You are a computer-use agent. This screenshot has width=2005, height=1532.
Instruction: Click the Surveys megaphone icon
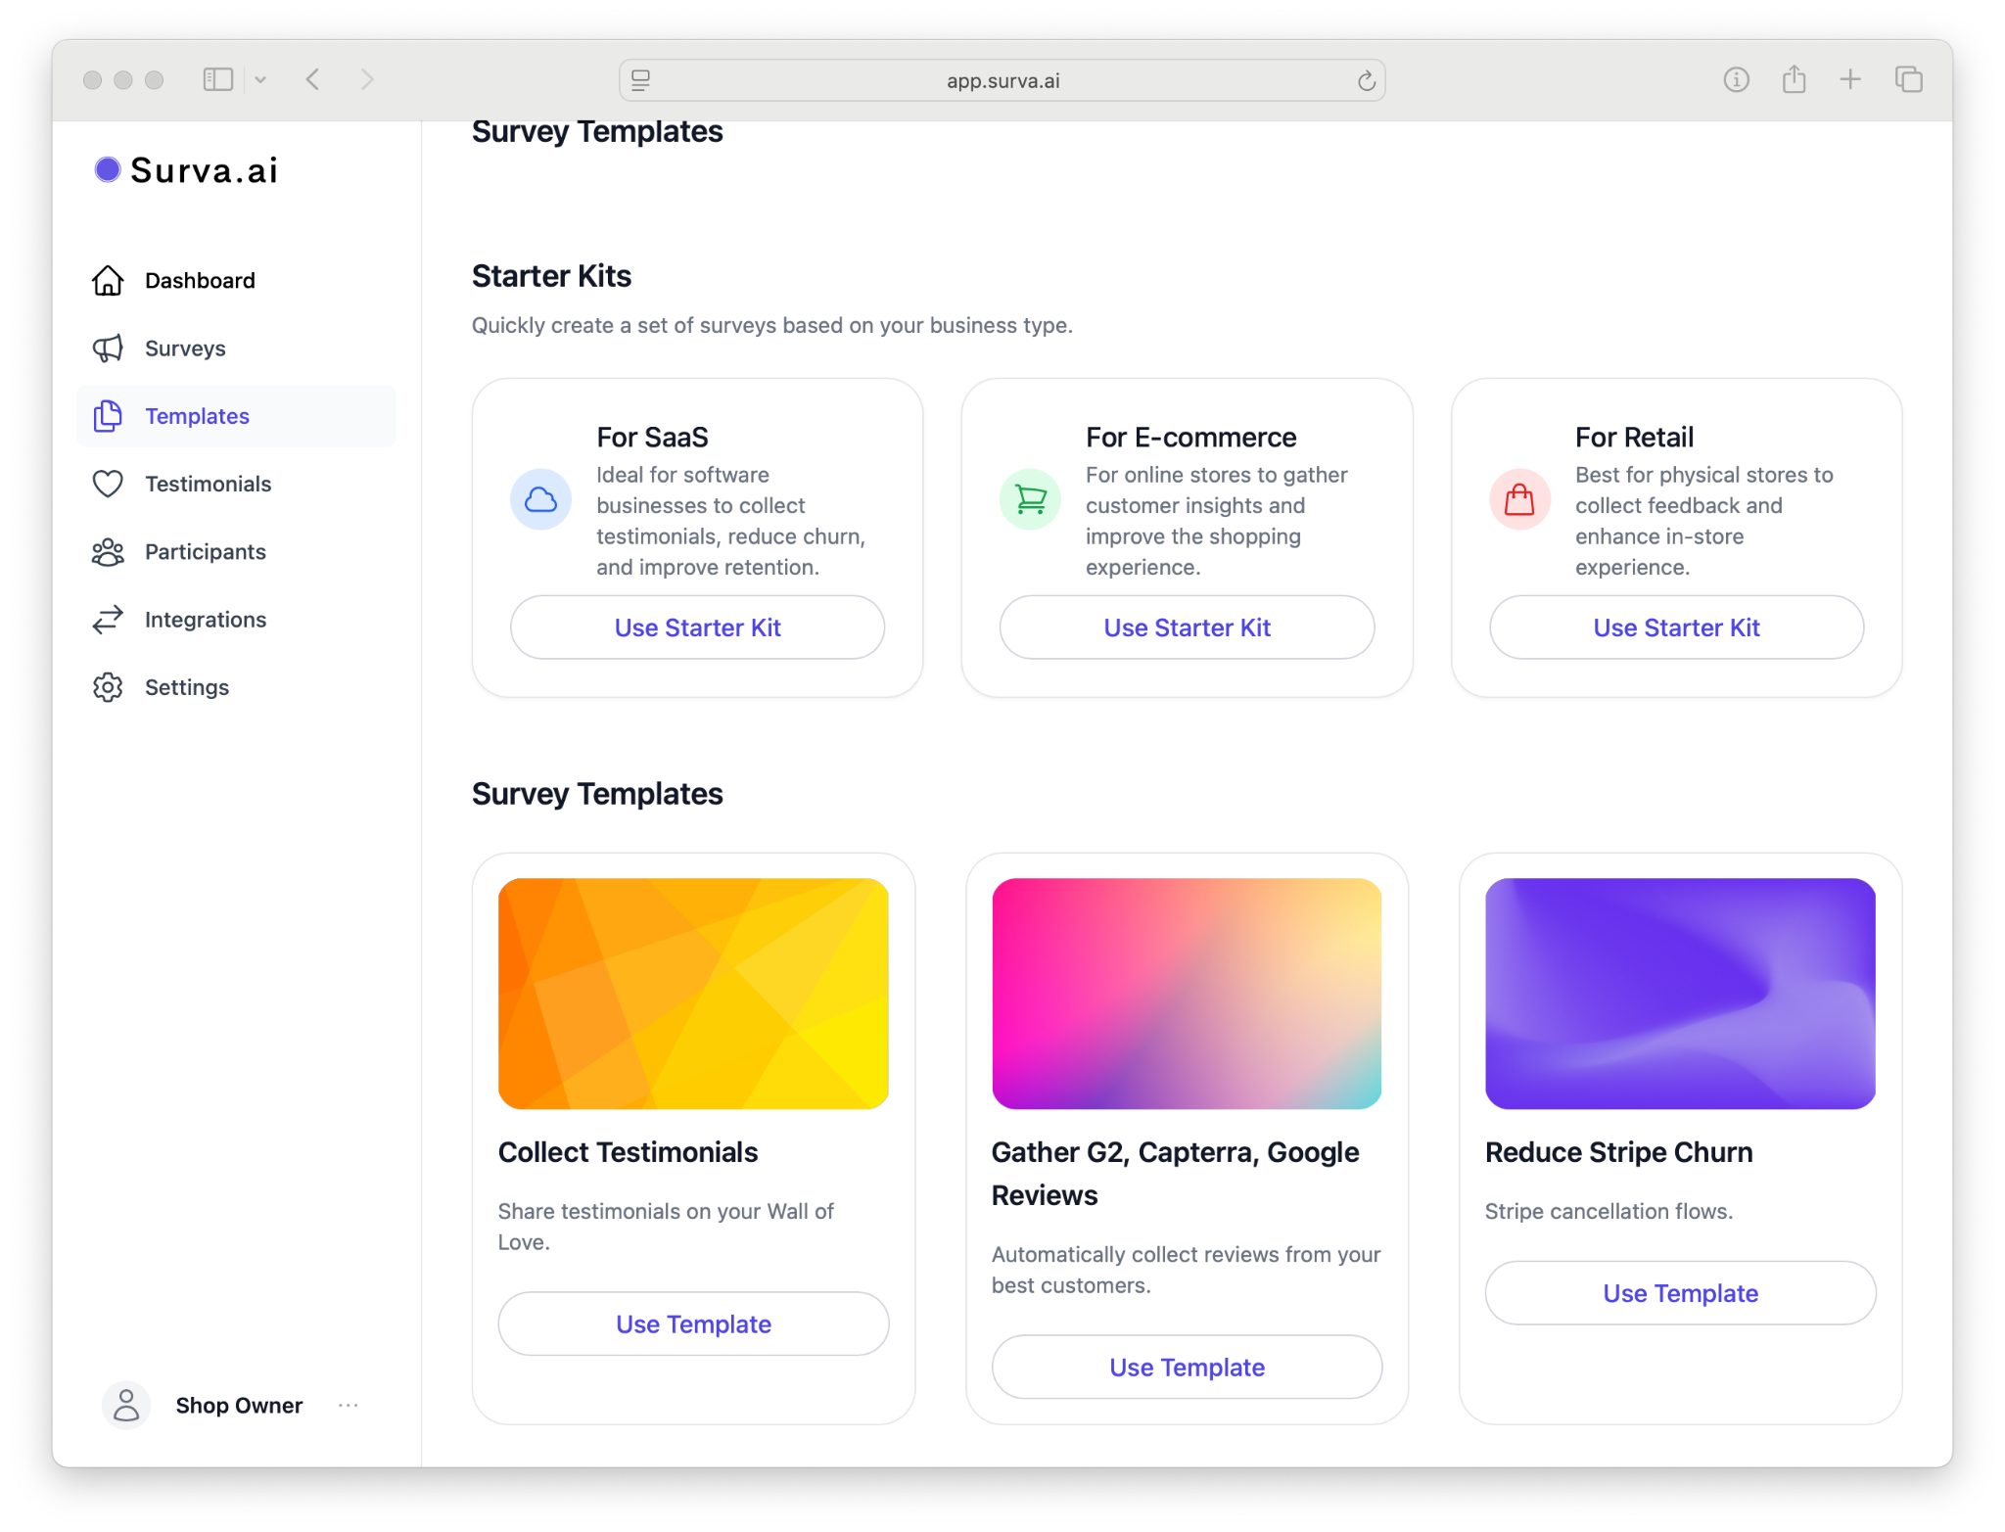click(x=108, y=348)
